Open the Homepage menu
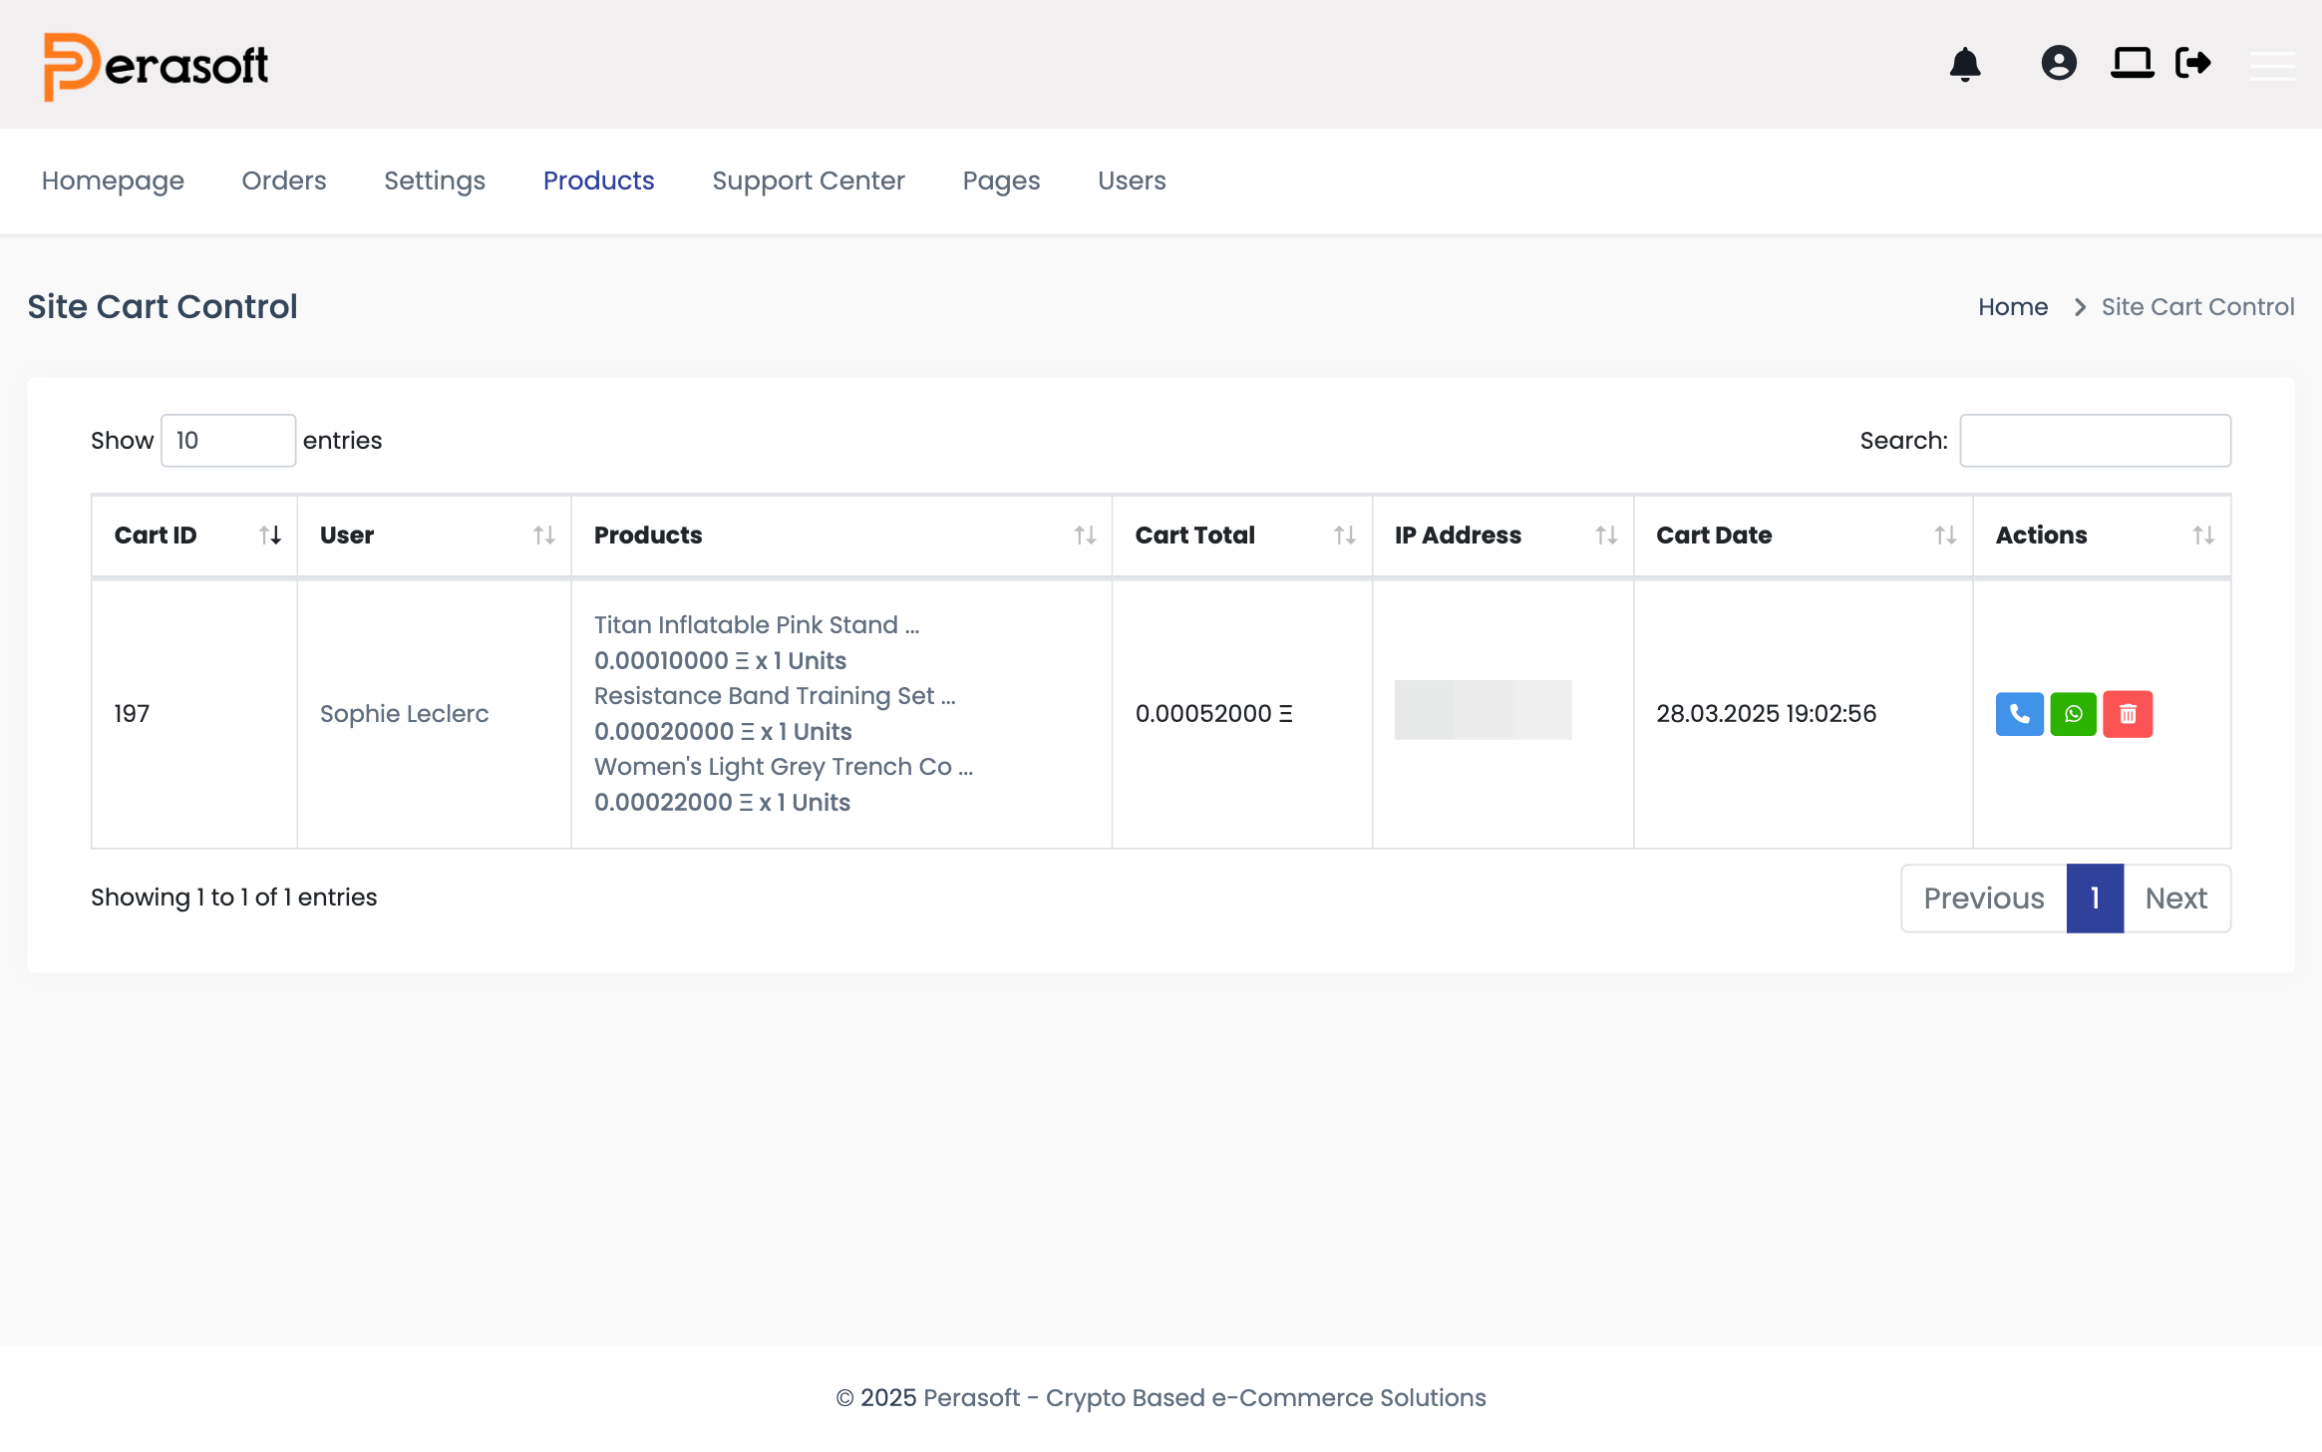Viewport: 2322px width, 1452px height. (x=113, y=181)
